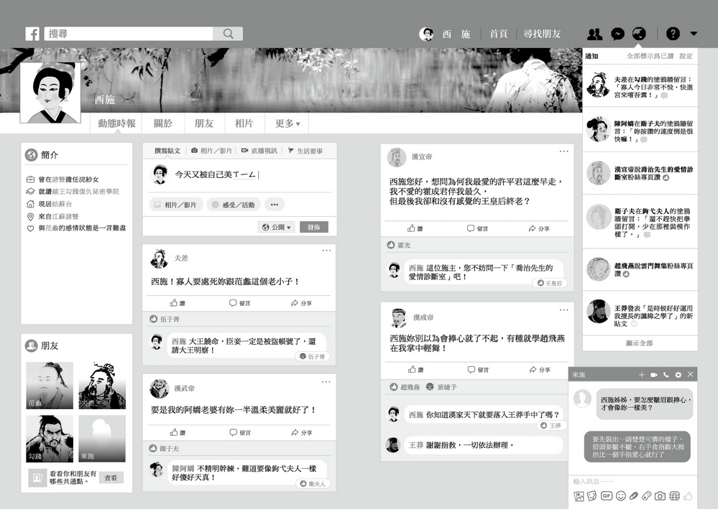The width and height of the screenshot is (718, 509).
Task: Like 漢武帝's post
Action: [178, 432]
